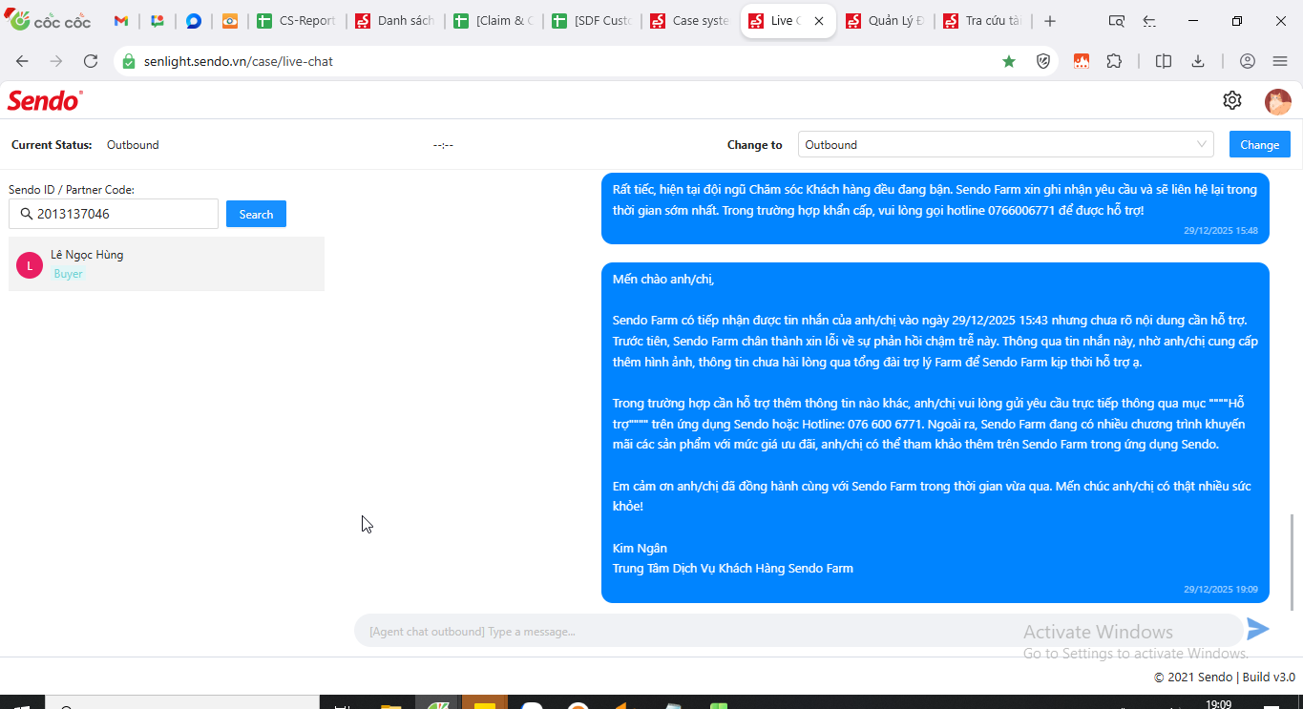Click the Current Status Outbound text
The height and width of the screenshot is (709, 1303).
pos(133,145)
